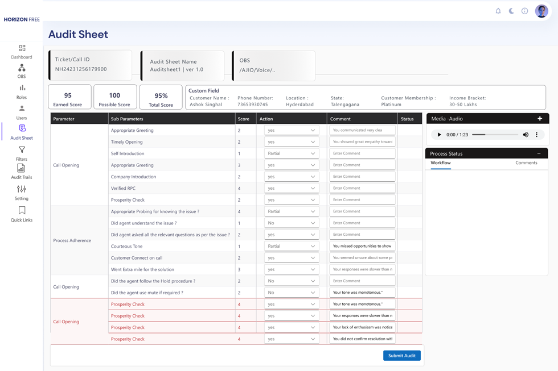Go to Dashboard in sidebar
This screenshot has height=371, width=558.
point(22,52)
